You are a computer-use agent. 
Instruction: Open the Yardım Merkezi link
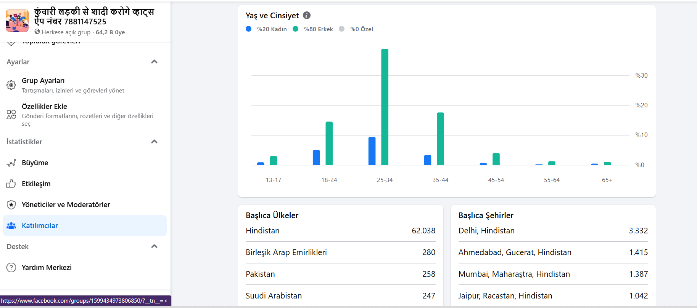click(47, 268)
